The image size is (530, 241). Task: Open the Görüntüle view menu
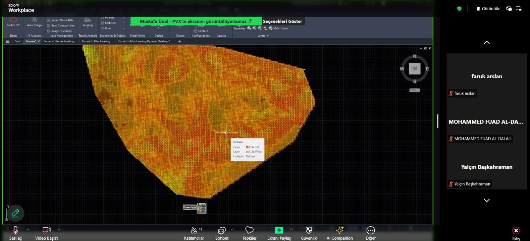[488, 9]
